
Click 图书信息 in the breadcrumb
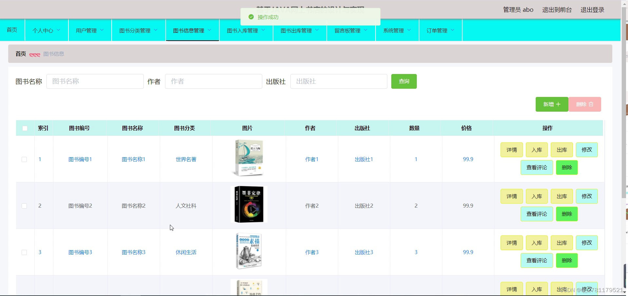[54, 54]
